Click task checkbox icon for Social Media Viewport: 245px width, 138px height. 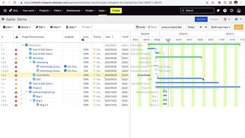(34, 75)
